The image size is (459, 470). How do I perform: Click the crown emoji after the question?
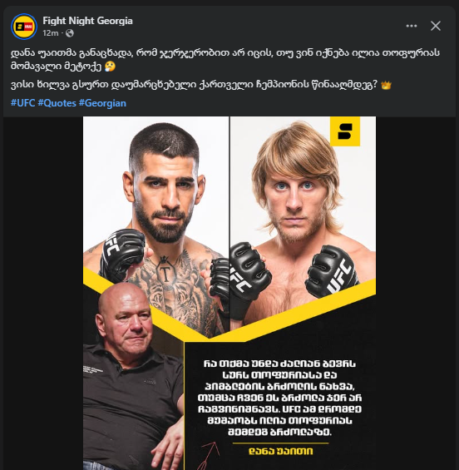[386, 85]
